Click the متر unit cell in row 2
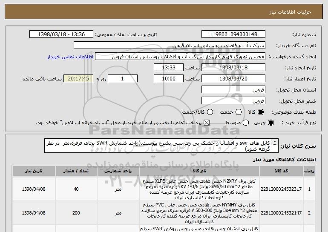The width and height of the screenshot is (328, 232). click(118, 213)
